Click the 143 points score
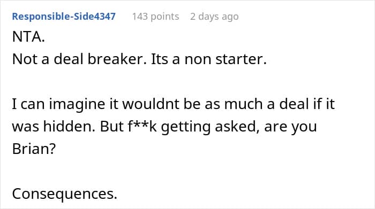The width and height of the screenshot is (375, 209). (x=155, y=17)
